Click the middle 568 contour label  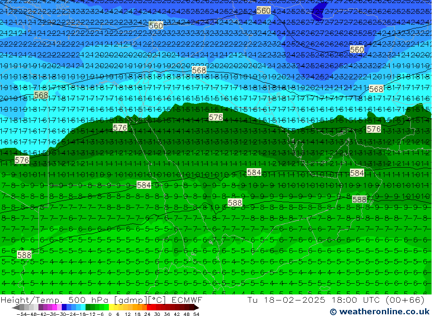[199, 70]
